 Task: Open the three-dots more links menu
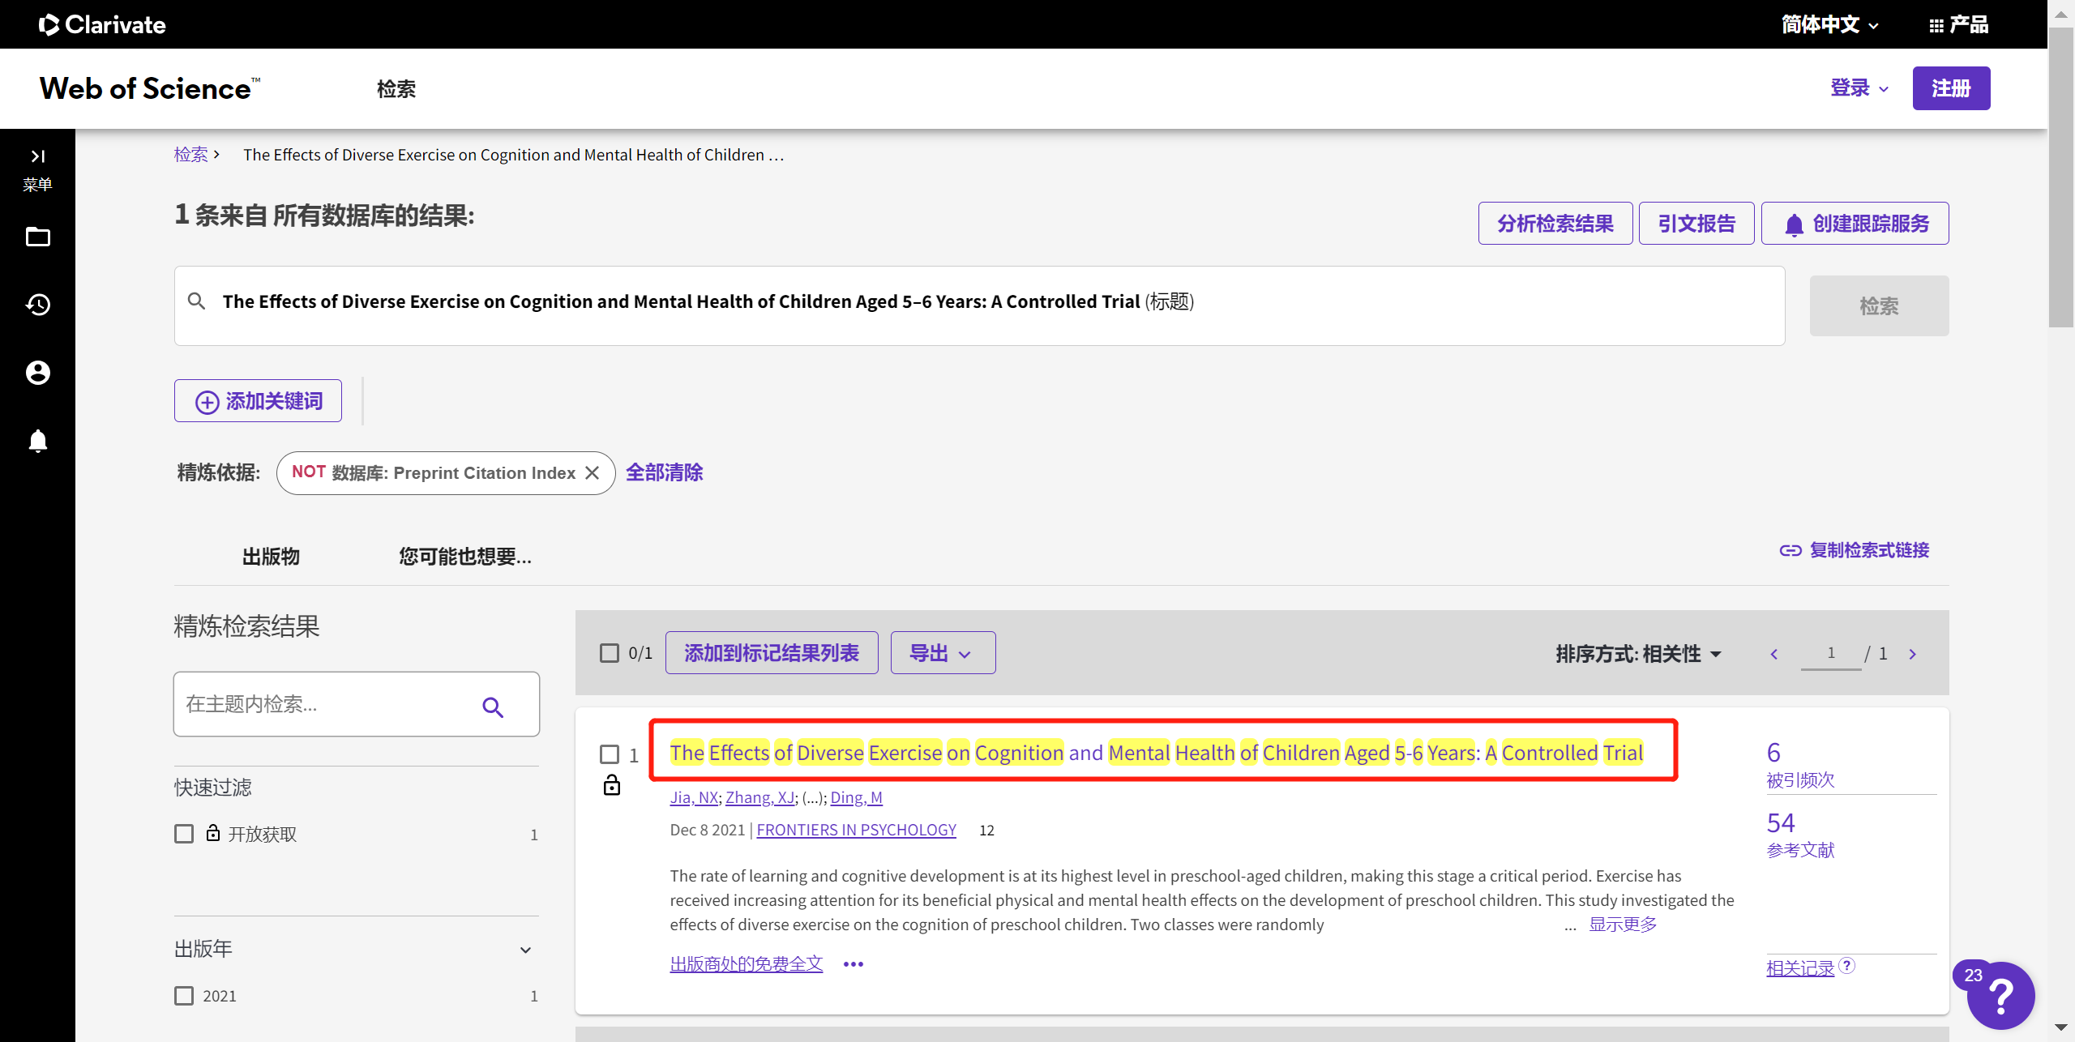point(854,964)
